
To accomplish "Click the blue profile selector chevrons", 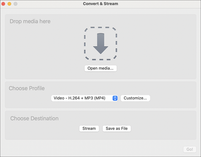I will (115, 98).
